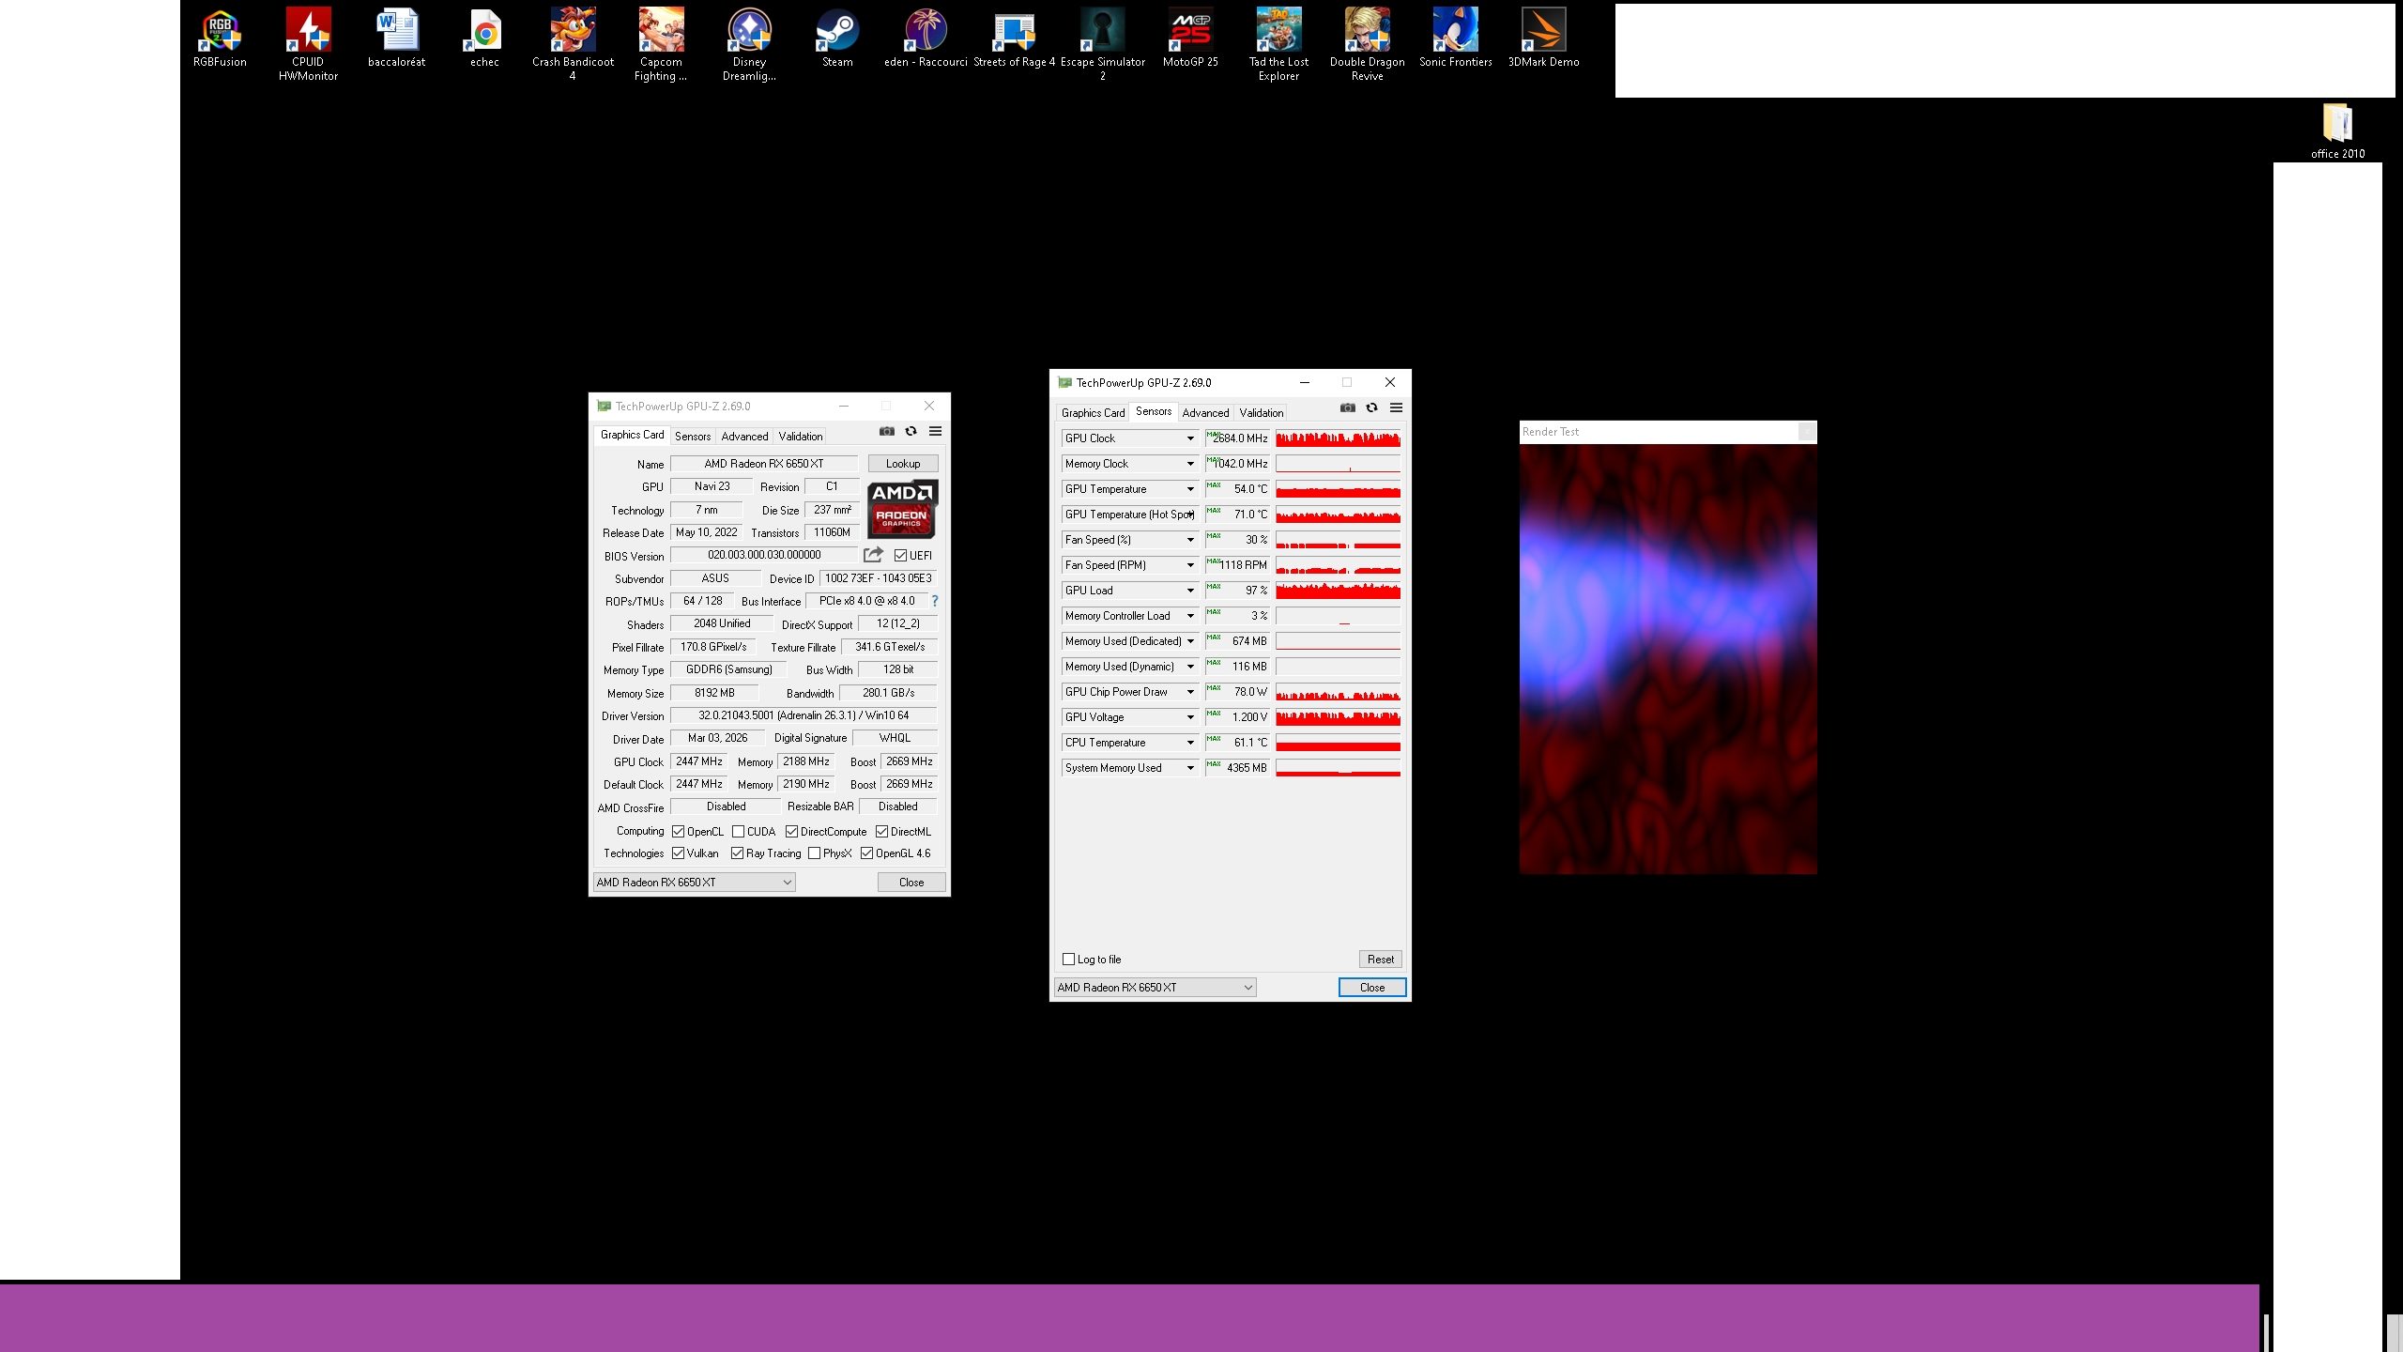Enable the Log to file checkbox
Viewport: 2403px width, 1352px height.
click(x=1068, y=959)
